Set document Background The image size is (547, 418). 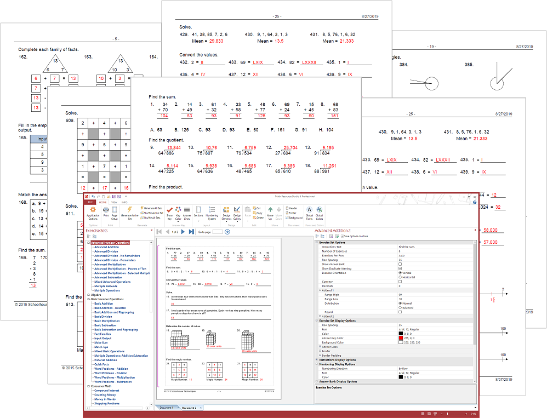click(294, 217)
